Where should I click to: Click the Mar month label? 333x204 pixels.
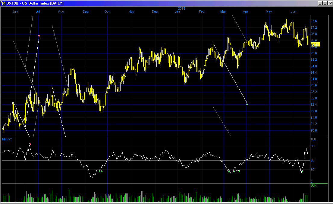(x=223, y=11)
